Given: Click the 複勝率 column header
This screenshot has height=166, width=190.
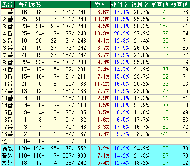Looking at the screenshot, I should (140, 5).
